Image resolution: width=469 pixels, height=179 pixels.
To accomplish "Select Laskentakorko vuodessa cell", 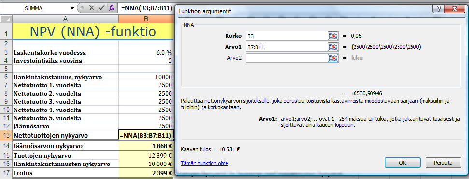I will click(x=65, y=53).
